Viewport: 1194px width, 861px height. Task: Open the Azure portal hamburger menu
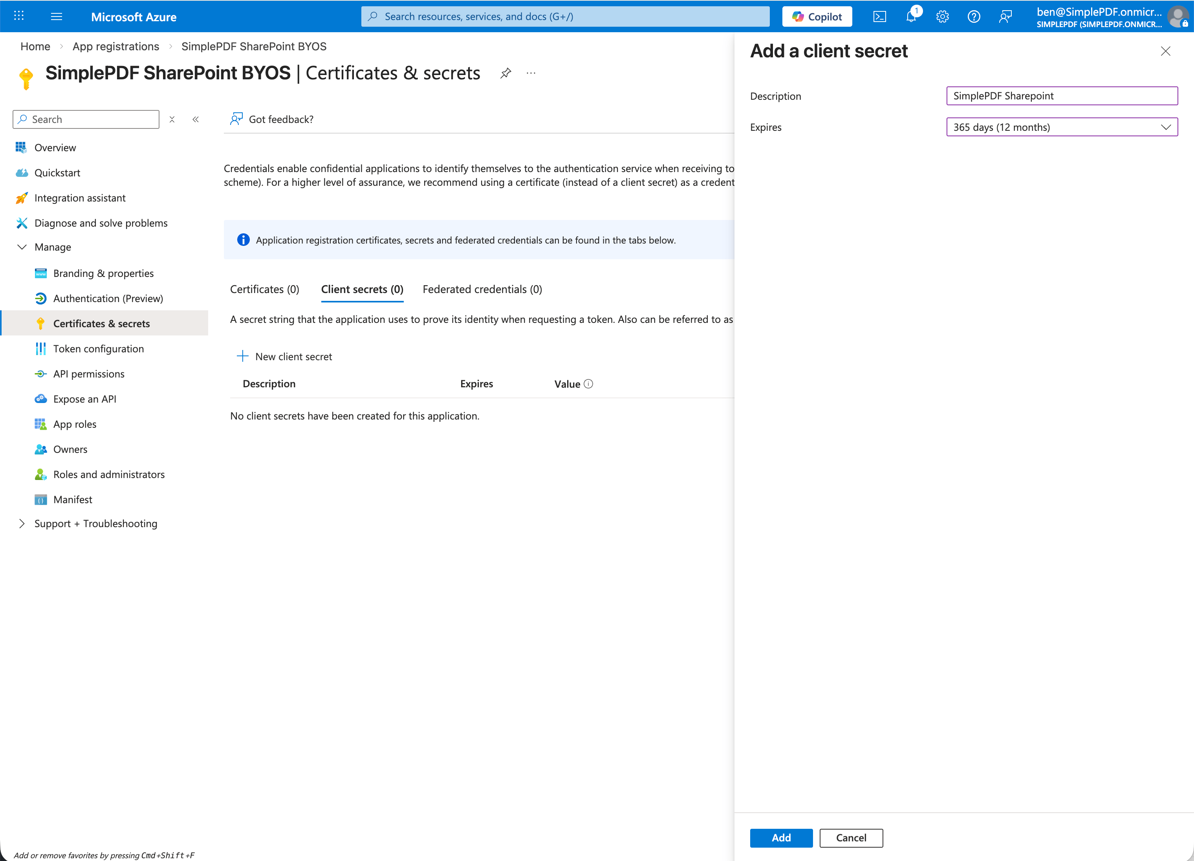tap(56, 17)
